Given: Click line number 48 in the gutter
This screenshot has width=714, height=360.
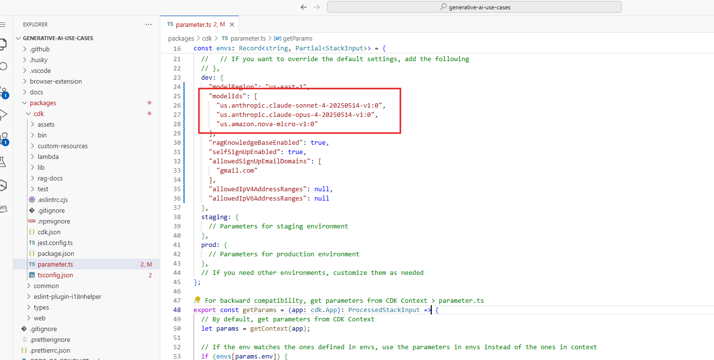Looking at the screenshot, I should tap(177, 310).
